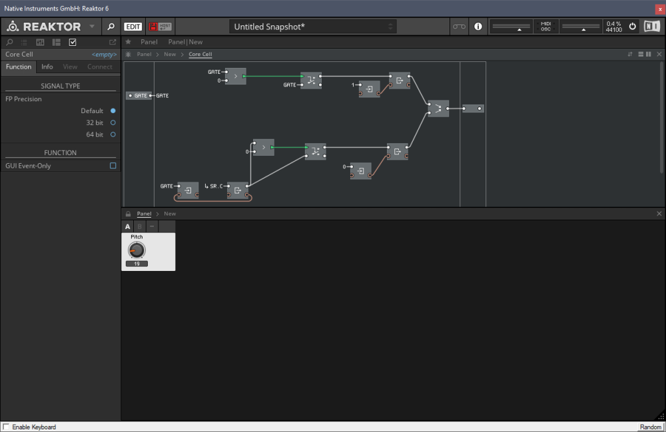
Task: Open the properties checkbox icon in side pane
Action: pyautogui.click(x=73, y=42)
